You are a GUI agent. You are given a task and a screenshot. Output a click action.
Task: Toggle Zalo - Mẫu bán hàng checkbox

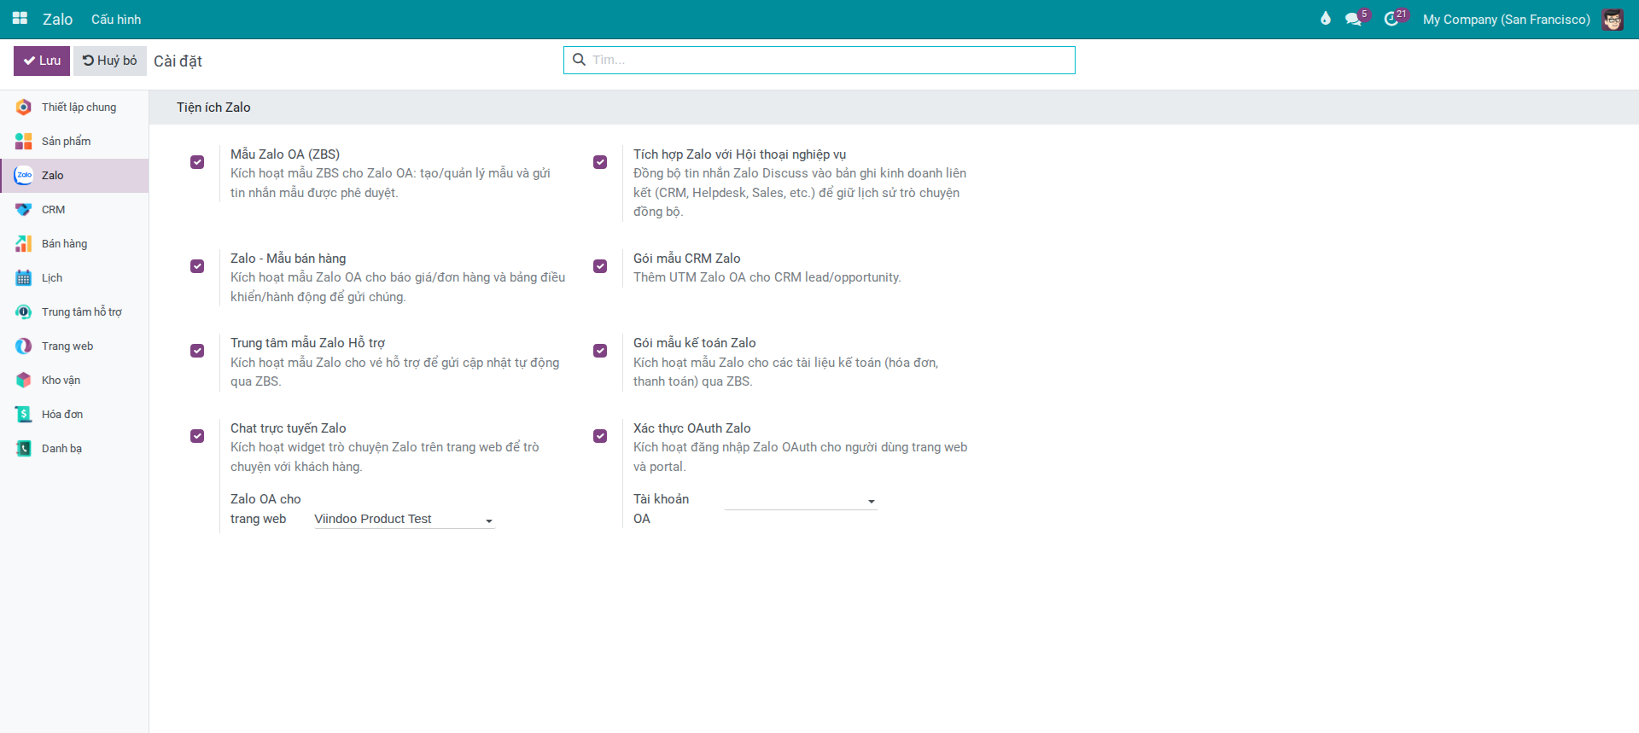pos(197,266)
